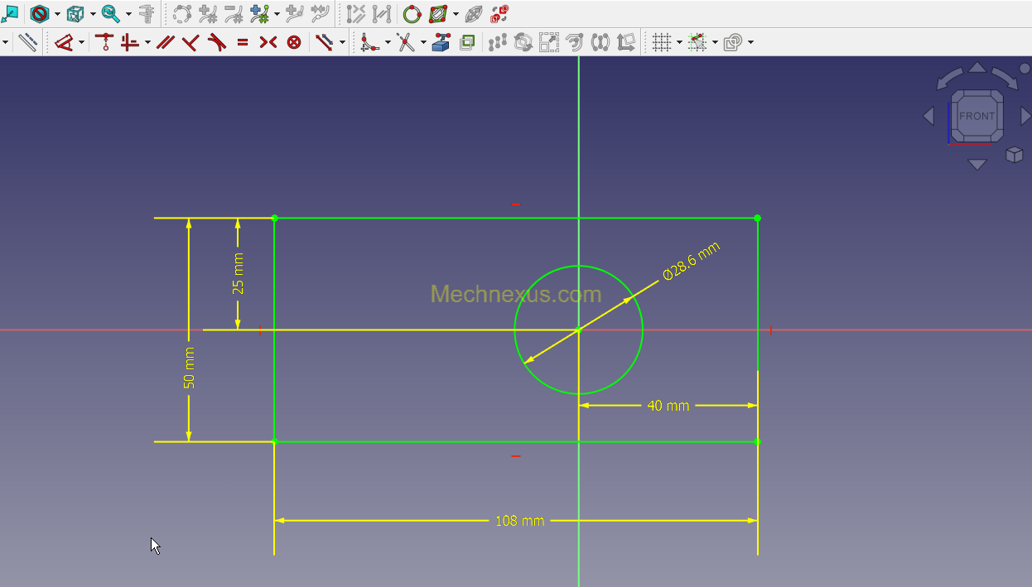Click the grayed offset geometry icon
Viewport: 1032px width, 587px height.
575,42
